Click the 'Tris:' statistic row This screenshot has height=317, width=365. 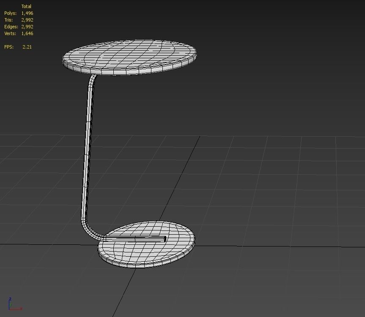[x=19, y=20]
